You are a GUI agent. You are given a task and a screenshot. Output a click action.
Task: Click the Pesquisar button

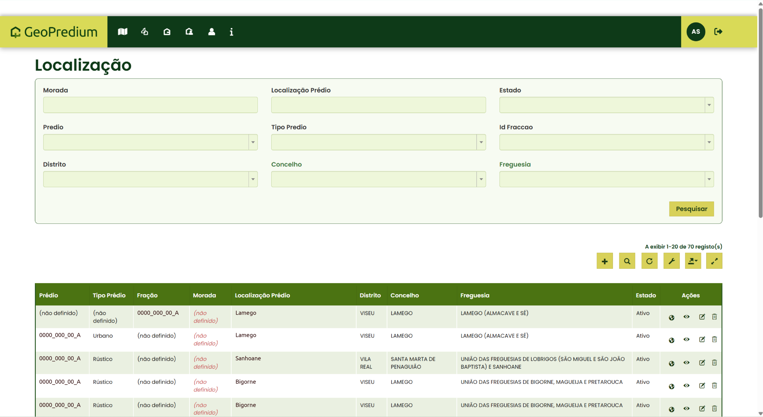coord(691,209)
